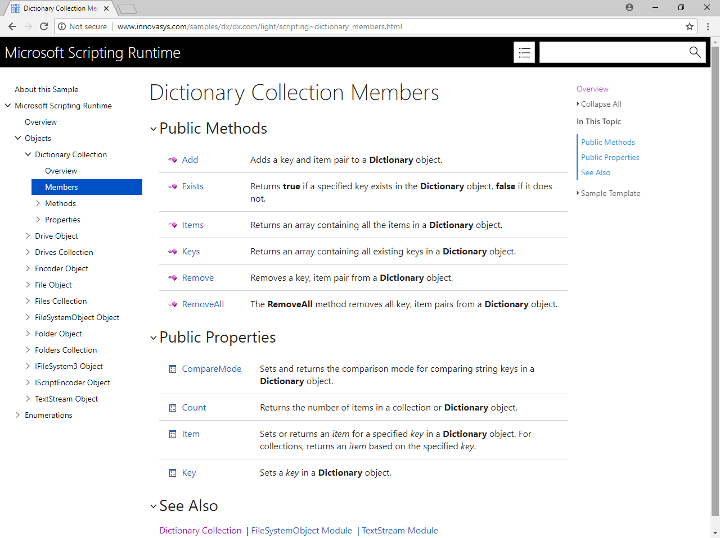Open Folders Collection in the tree
720x538 pixels.
66,350
